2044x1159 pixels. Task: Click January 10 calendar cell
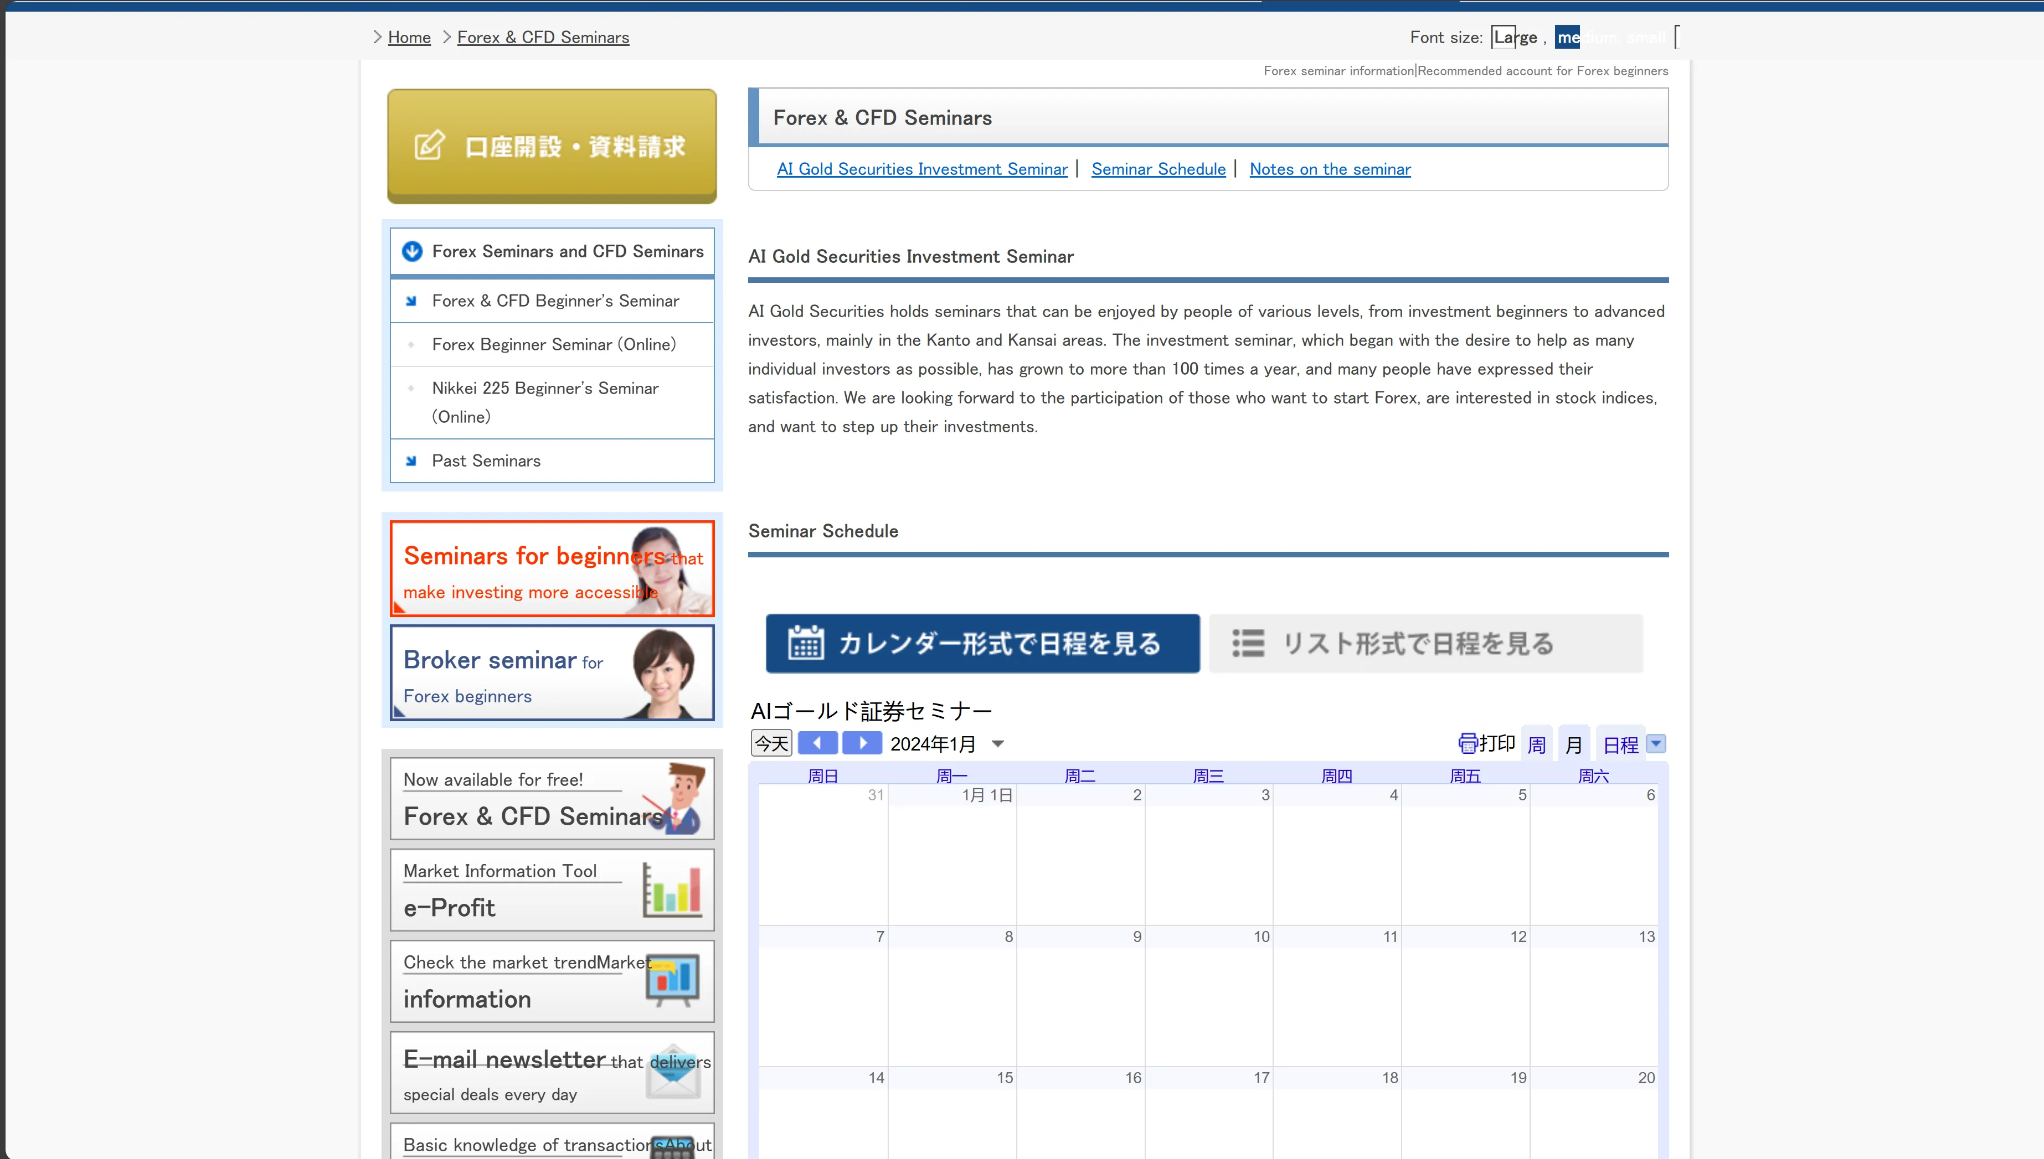coord(1209,995)
